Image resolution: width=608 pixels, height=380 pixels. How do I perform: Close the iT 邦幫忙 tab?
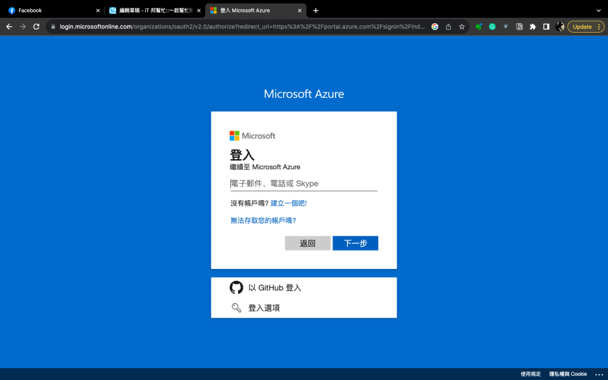(198, 11)
